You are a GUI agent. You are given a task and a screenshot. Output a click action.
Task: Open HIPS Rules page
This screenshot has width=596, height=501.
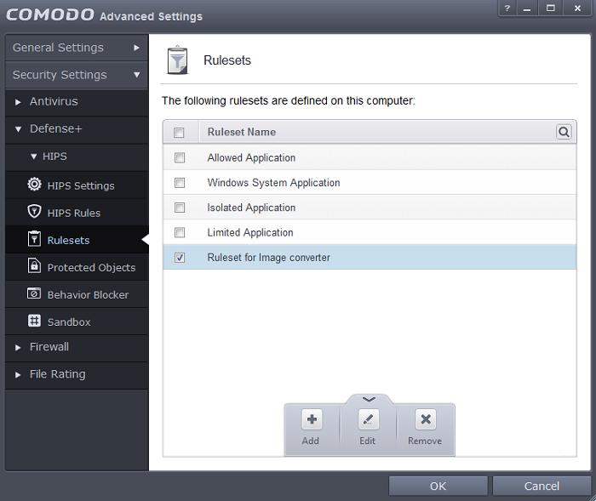coord(77,213)
